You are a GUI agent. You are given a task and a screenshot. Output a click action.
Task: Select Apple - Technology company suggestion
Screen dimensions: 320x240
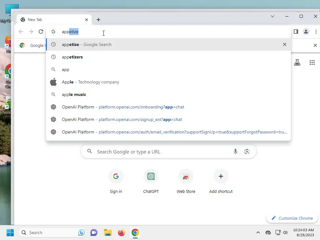point(168,82)
